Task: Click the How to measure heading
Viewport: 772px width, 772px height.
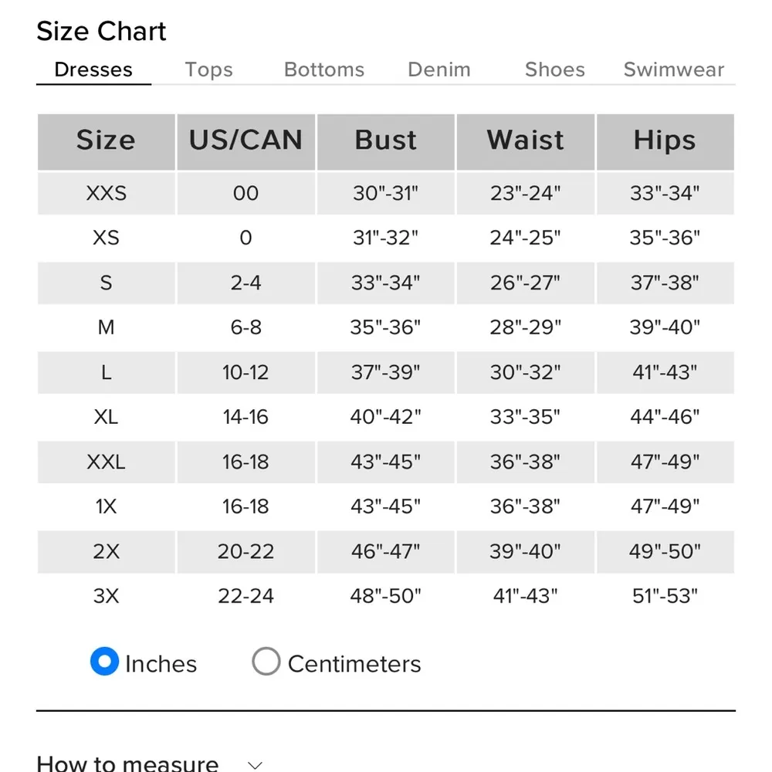Action: click(x=127, y=764)
